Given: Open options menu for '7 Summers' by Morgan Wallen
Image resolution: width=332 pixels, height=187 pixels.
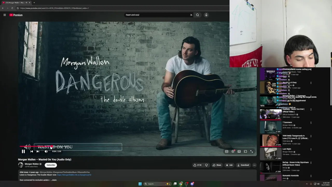Looking at the screenshot, I should tap(311, 123).
